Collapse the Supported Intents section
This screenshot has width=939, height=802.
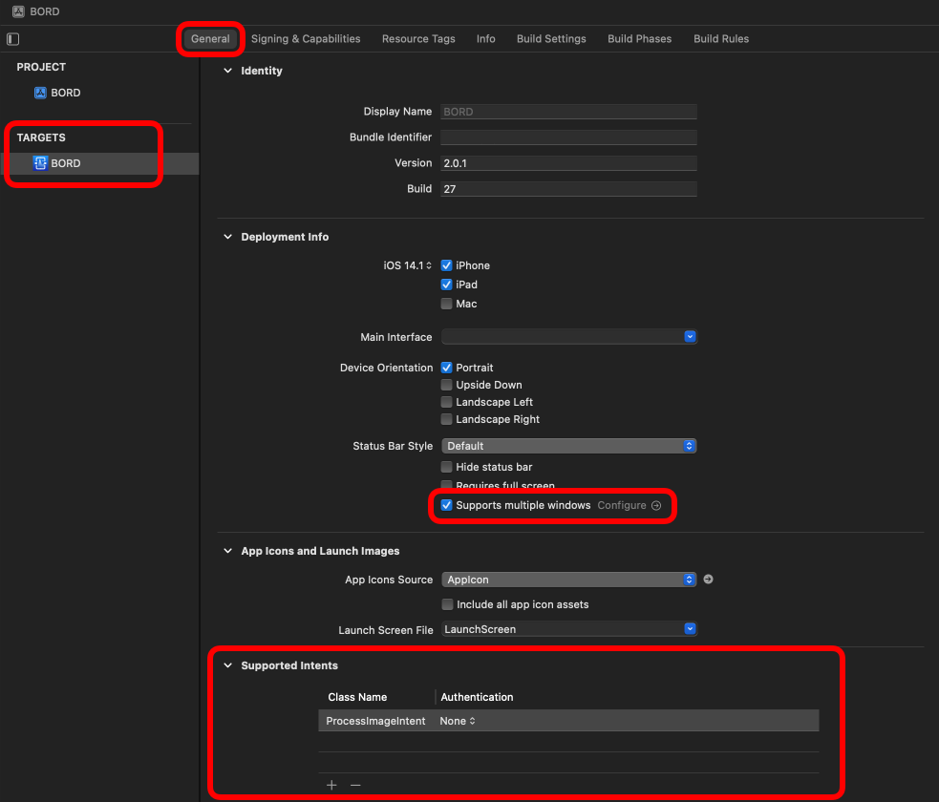(x=227, y=665)
